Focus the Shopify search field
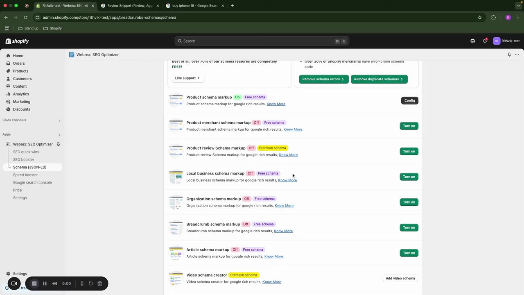 point(262,41)
